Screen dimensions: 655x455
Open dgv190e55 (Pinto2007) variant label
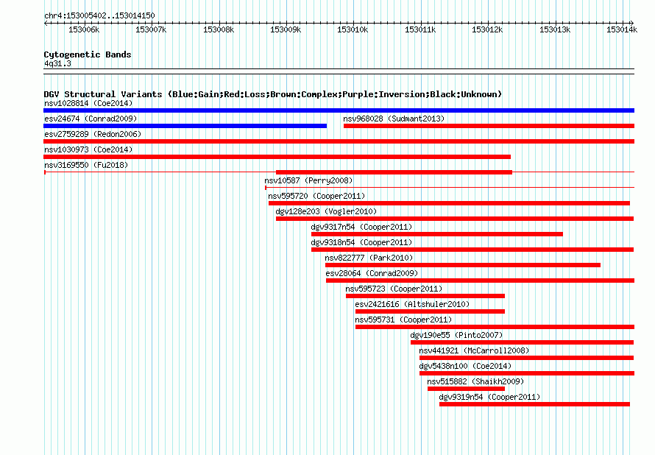click(x=456, y=335)
